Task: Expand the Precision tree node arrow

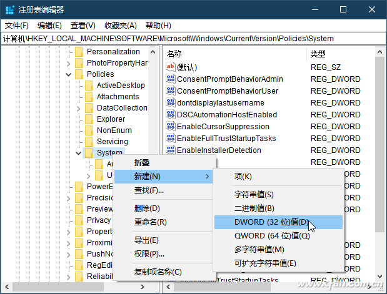Action: tap(69, 198)
